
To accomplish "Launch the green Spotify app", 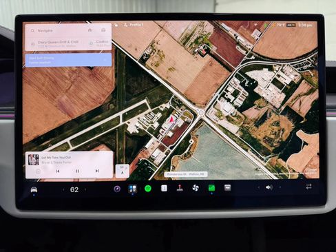I will click(x=148, y=189).
